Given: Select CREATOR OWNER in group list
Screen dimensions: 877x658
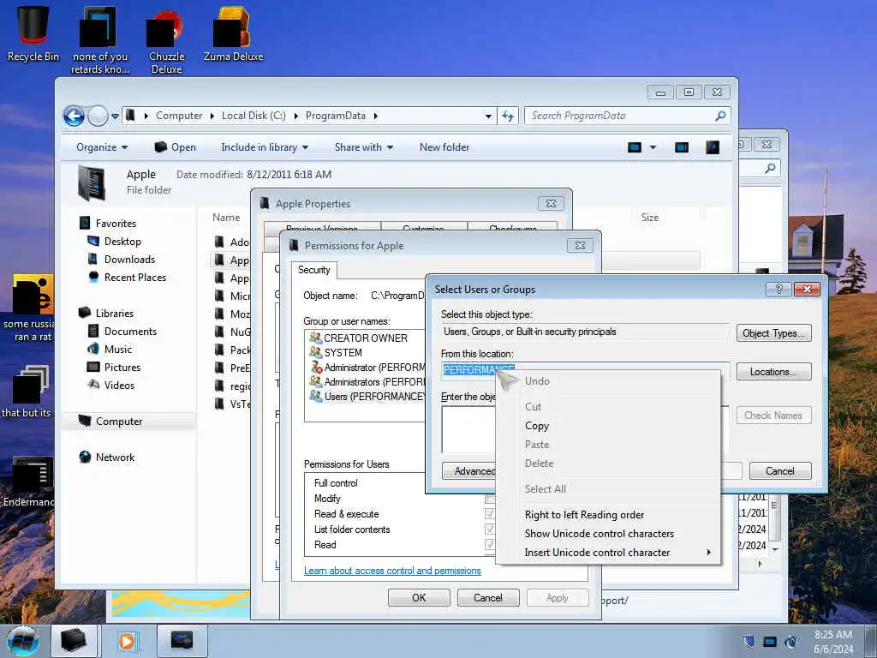Looking at the screenshot, I should click(359, 338).
